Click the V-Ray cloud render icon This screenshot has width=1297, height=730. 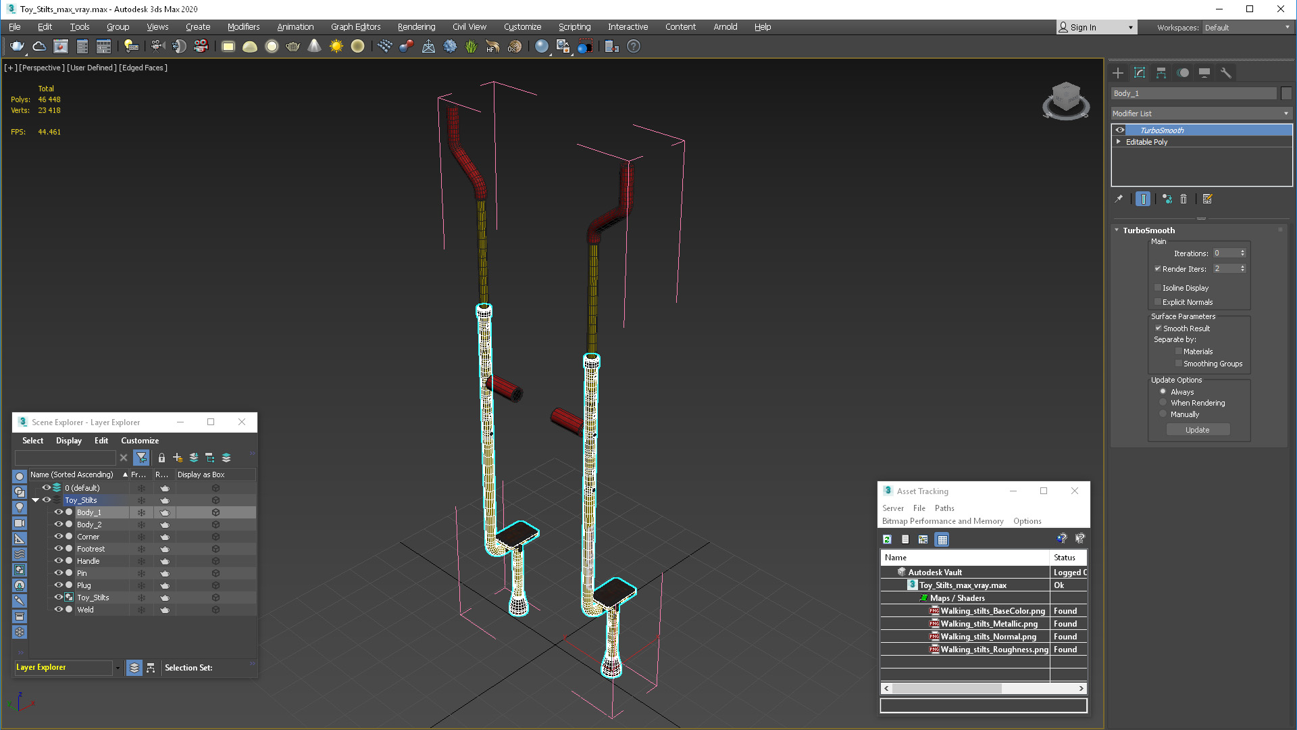(x=39, y=46)
